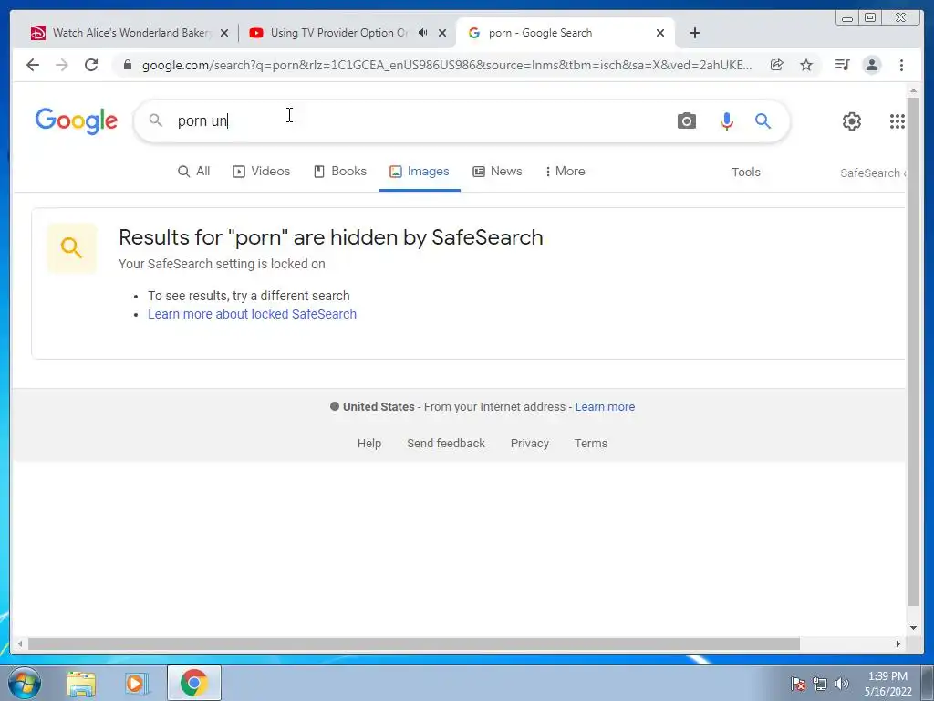Click the horizontal scrollbar left arrow

20,643
